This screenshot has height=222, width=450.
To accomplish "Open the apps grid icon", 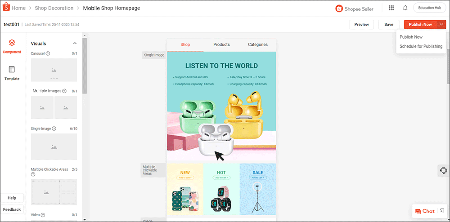I will coord(391,8).
